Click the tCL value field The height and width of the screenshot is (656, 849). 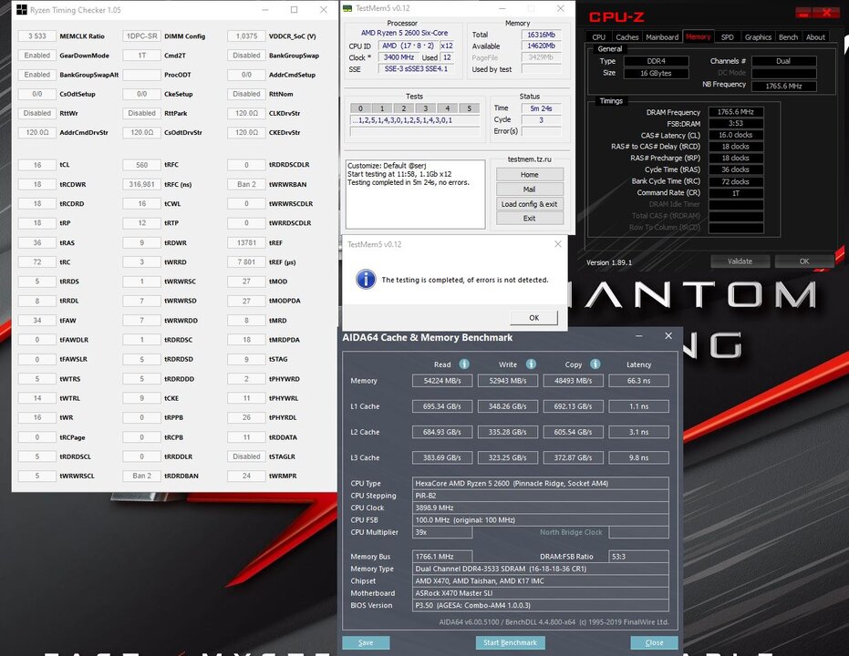pyautogui.click(x=36, y=164)
